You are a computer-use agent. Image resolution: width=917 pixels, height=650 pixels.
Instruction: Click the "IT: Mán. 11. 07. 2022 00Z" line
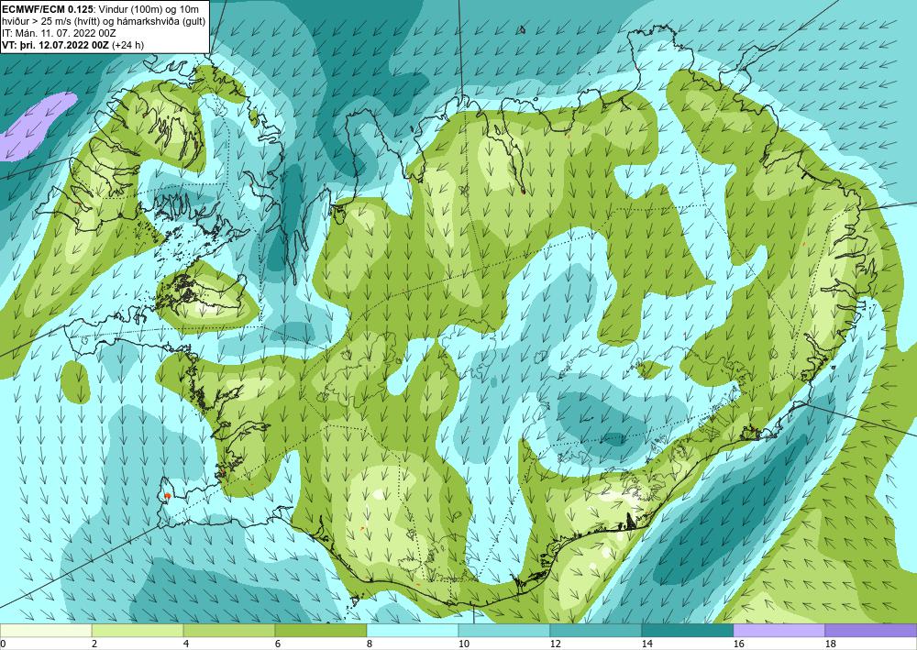pyautogui.click(x=59, y=33)
